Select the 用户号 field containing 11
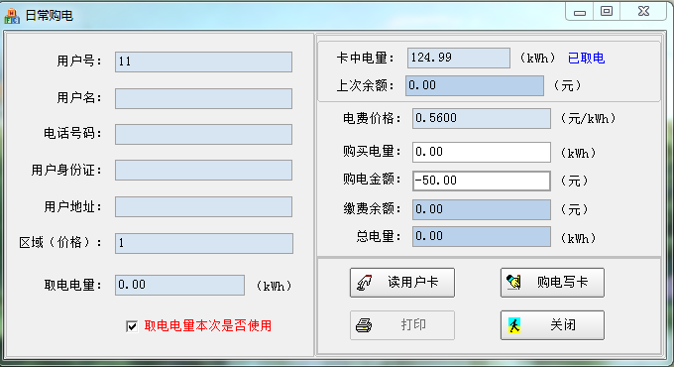This screenshot has height=367, width=674. tap(204, 61)
